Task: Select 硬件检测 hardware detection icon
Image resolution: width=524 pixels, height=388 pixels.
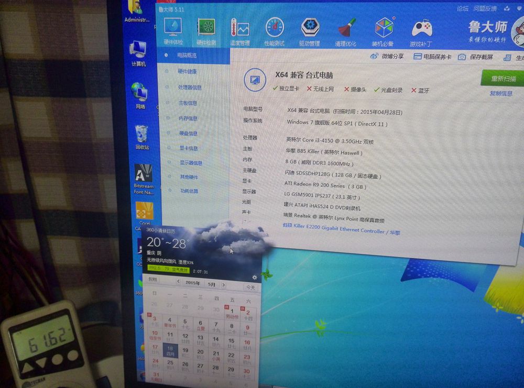Action: coord(206,32)
